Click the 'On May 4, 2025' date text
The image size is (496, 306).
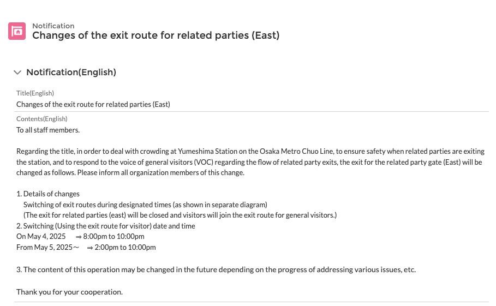41,236
